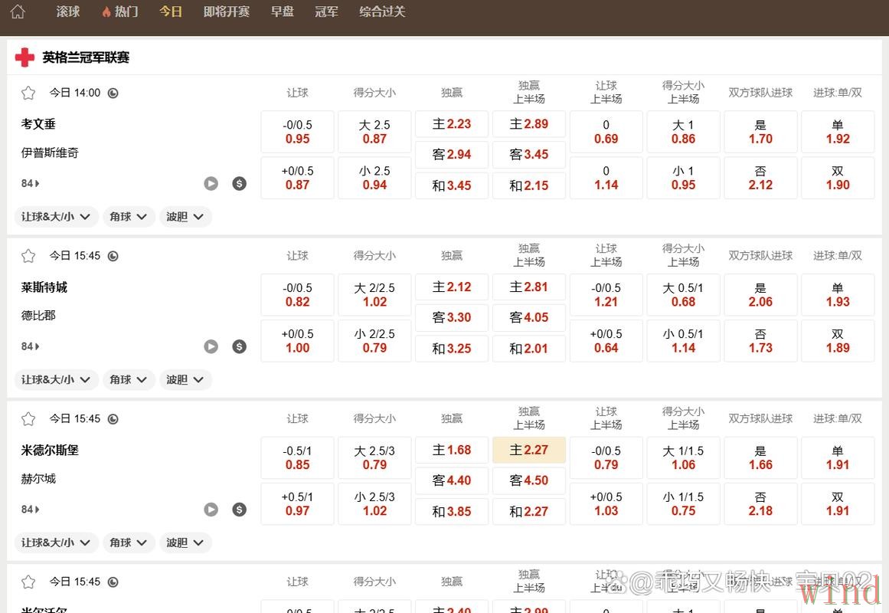Select the flame hot-matches icon

point(106,11)
